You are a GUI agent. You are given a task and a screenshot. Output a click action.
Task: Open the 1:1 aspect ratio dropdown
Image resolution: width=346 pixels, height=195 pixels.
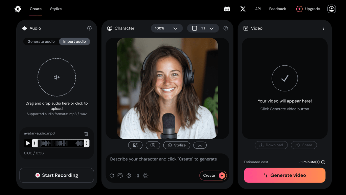[203, 28]
